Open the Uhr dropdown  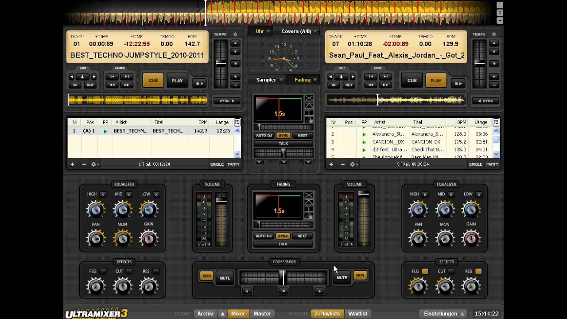tap(262, 31)
